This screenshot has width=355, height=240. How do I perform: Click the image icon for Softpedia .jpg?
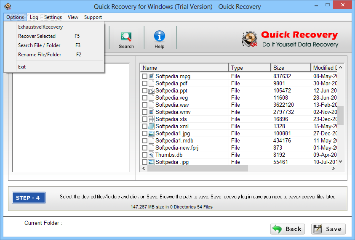[x=151, y=162]
